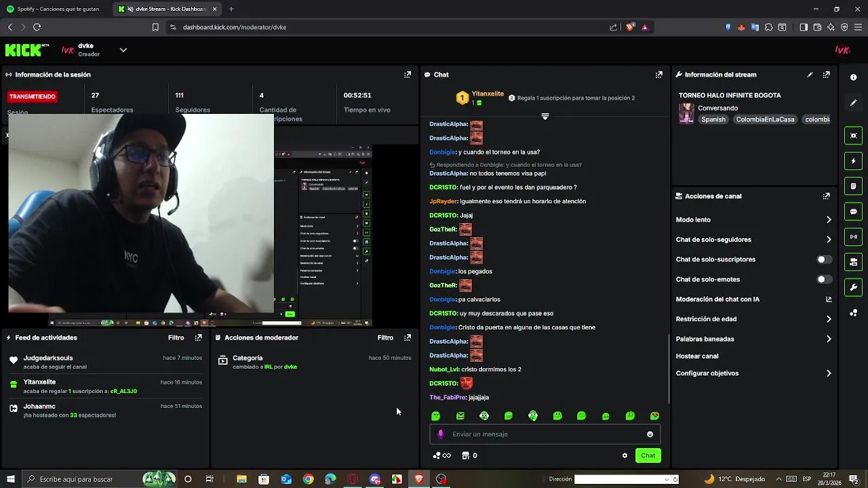
Task: Click the browser address bar URL
Action: [x=235, y=27]
